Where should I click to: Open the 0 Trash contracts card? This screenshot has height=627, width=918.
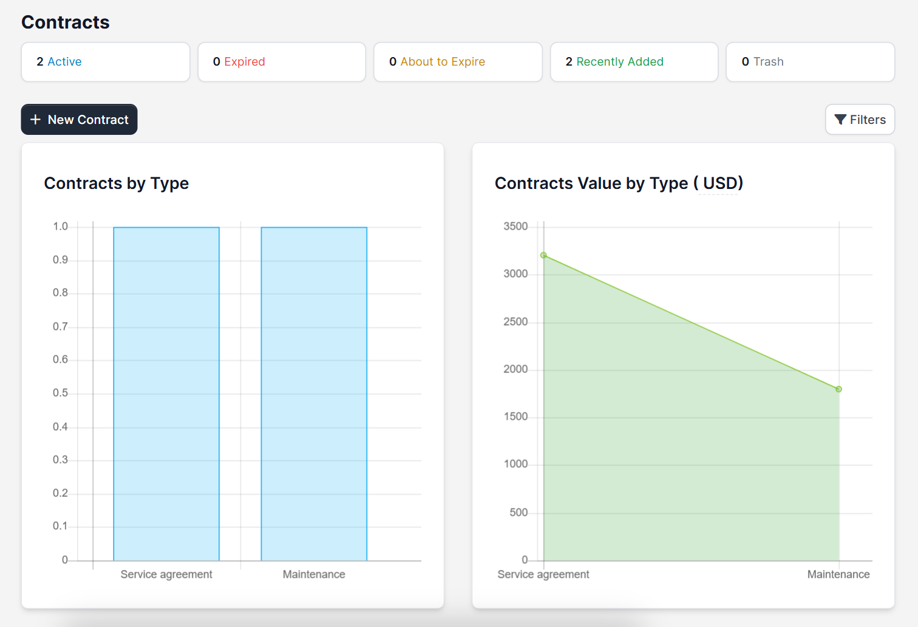coord(811,62)
